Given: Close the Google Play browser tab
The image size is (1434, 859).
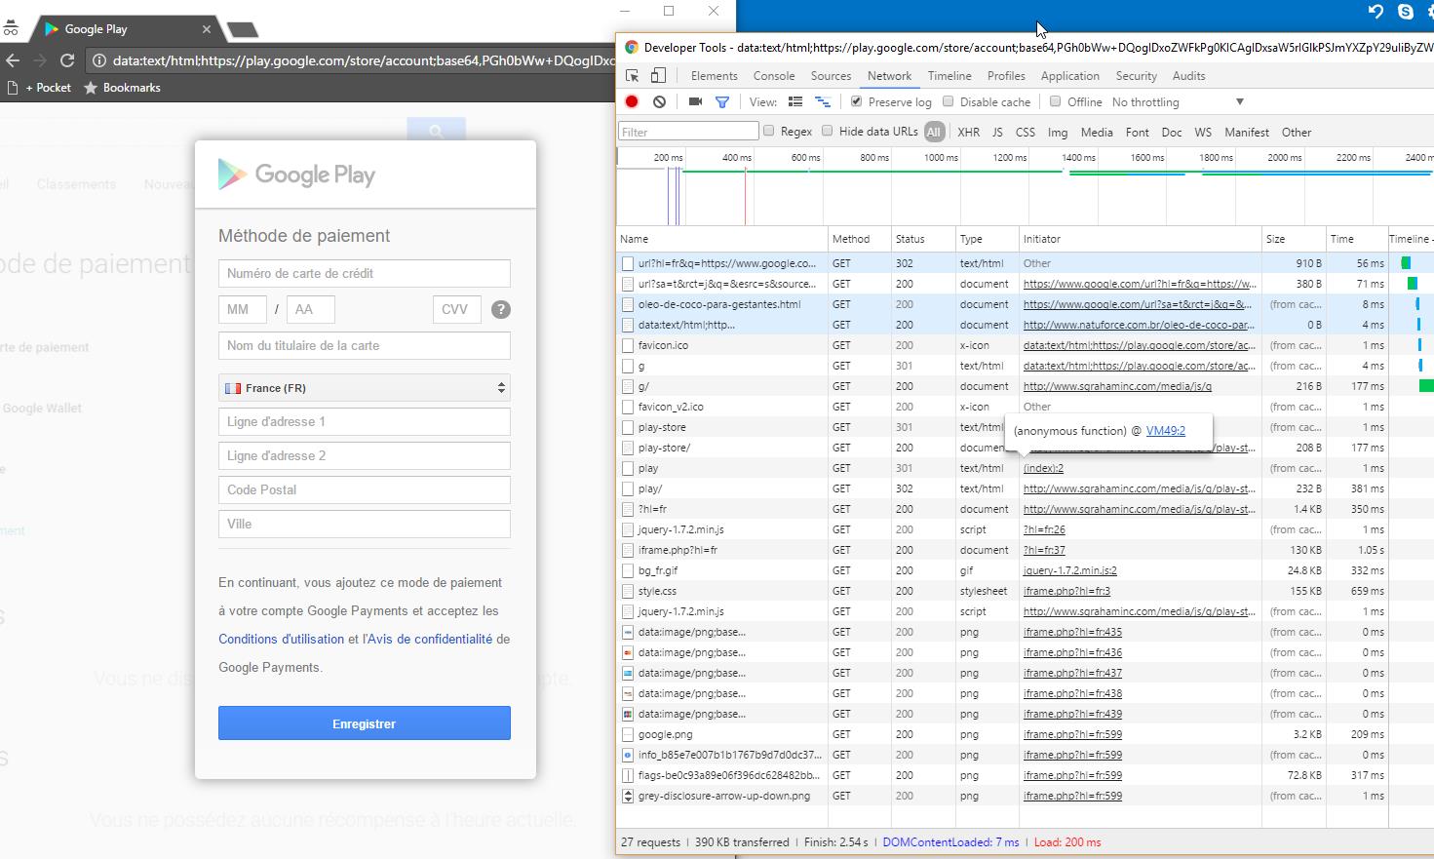Looking at the screenshot, I should pyautogui.click(x=207, y=29).
